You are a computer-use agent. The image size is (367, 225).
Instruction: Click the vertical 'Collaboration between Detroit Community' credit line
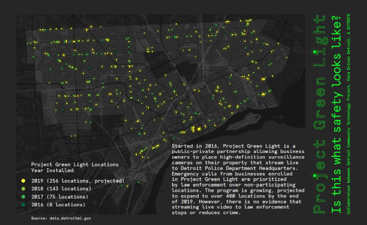(348, 114)
